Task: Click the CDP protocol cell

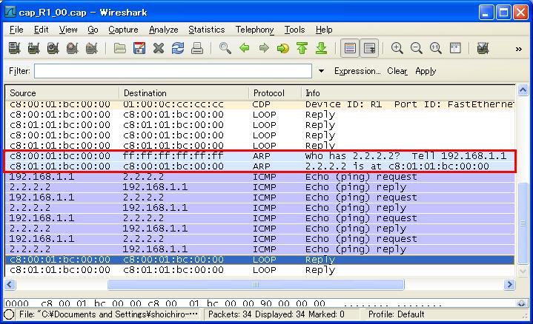Action: coord(262,104)
